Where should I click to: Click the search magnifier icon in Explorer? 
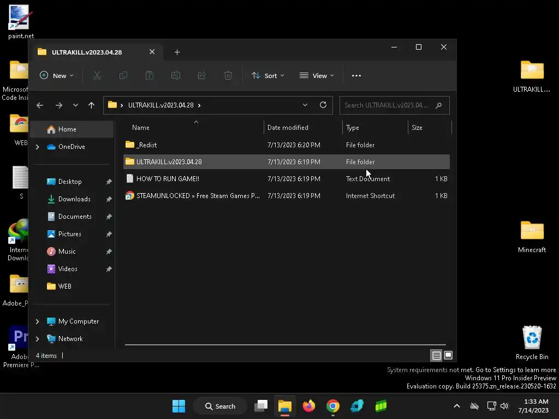438,105
